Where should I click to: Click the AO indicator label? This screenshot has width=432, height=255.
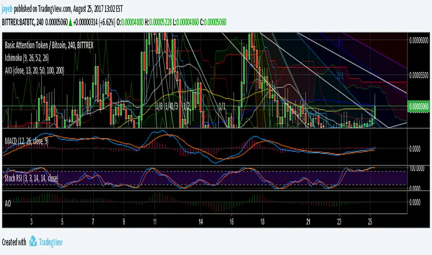pyautogui.click(x=8, y=204)
